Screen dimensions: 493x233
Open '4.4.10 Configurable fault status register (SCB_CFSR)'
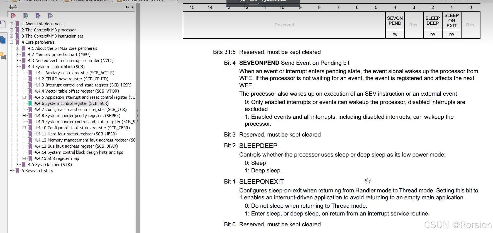(82, 128)
